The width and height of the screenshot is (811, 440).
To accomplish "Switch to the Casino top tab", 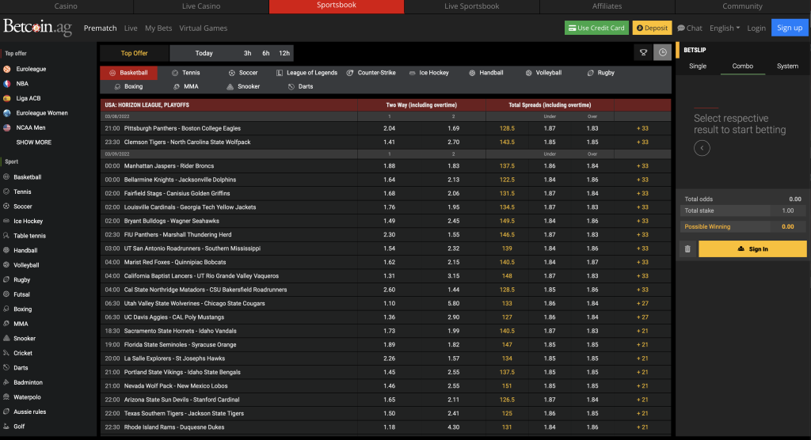I will (x=67, y=6).
